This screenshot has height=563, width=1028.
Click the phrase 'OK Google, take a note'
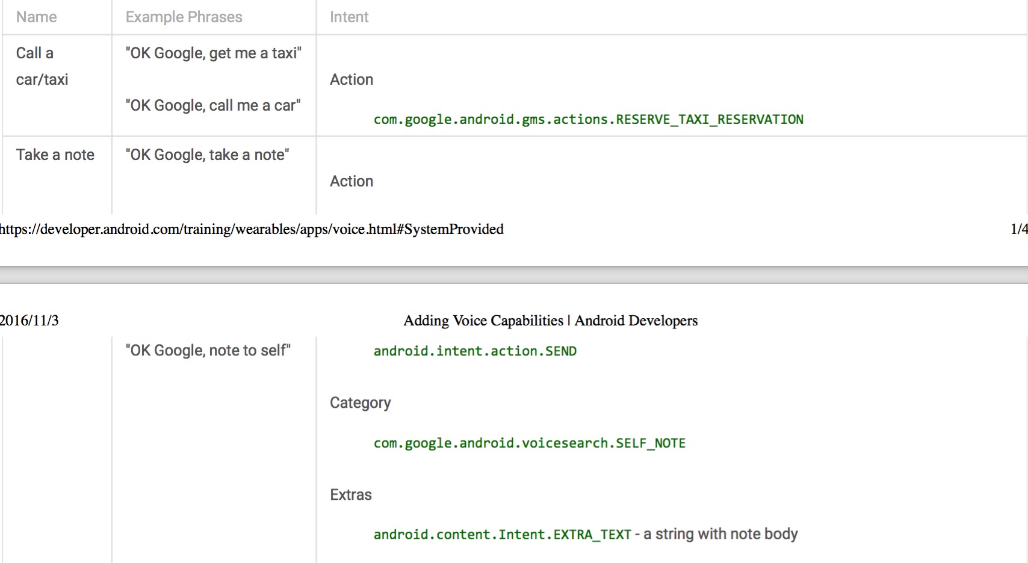coord(208,155)
